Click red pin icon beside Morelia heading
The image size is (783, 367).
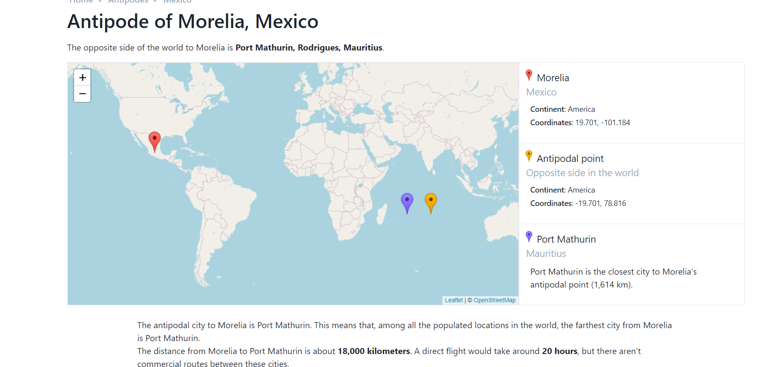coord(529,76)
